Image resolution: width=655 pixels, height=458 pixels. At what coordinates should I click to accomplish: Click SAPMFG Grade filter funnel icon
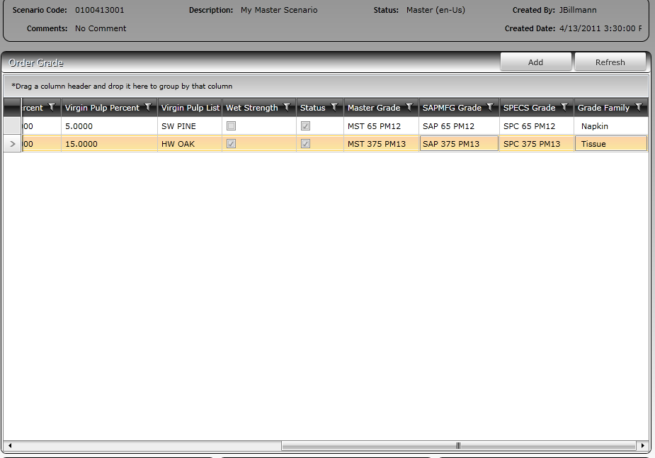click(491, 108)
